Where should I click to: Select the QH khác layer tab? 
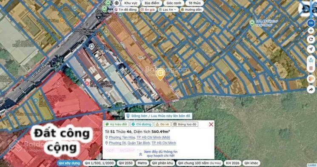click(x=251, y=163)
